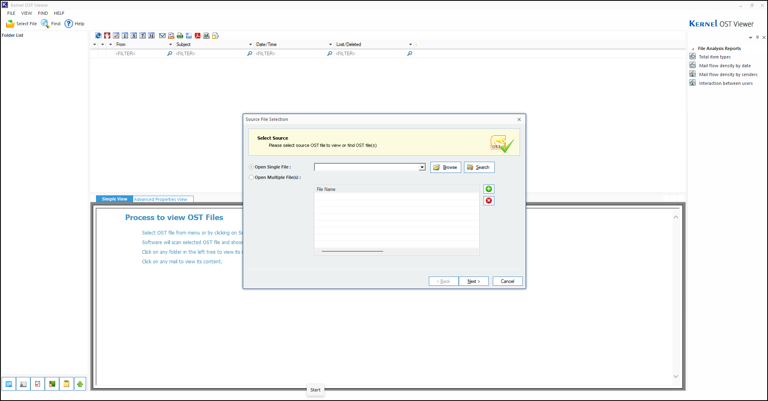The width and height of the screenshot is (768, 401).
Task: Open Interaction between users report
Action: (726, 83)
